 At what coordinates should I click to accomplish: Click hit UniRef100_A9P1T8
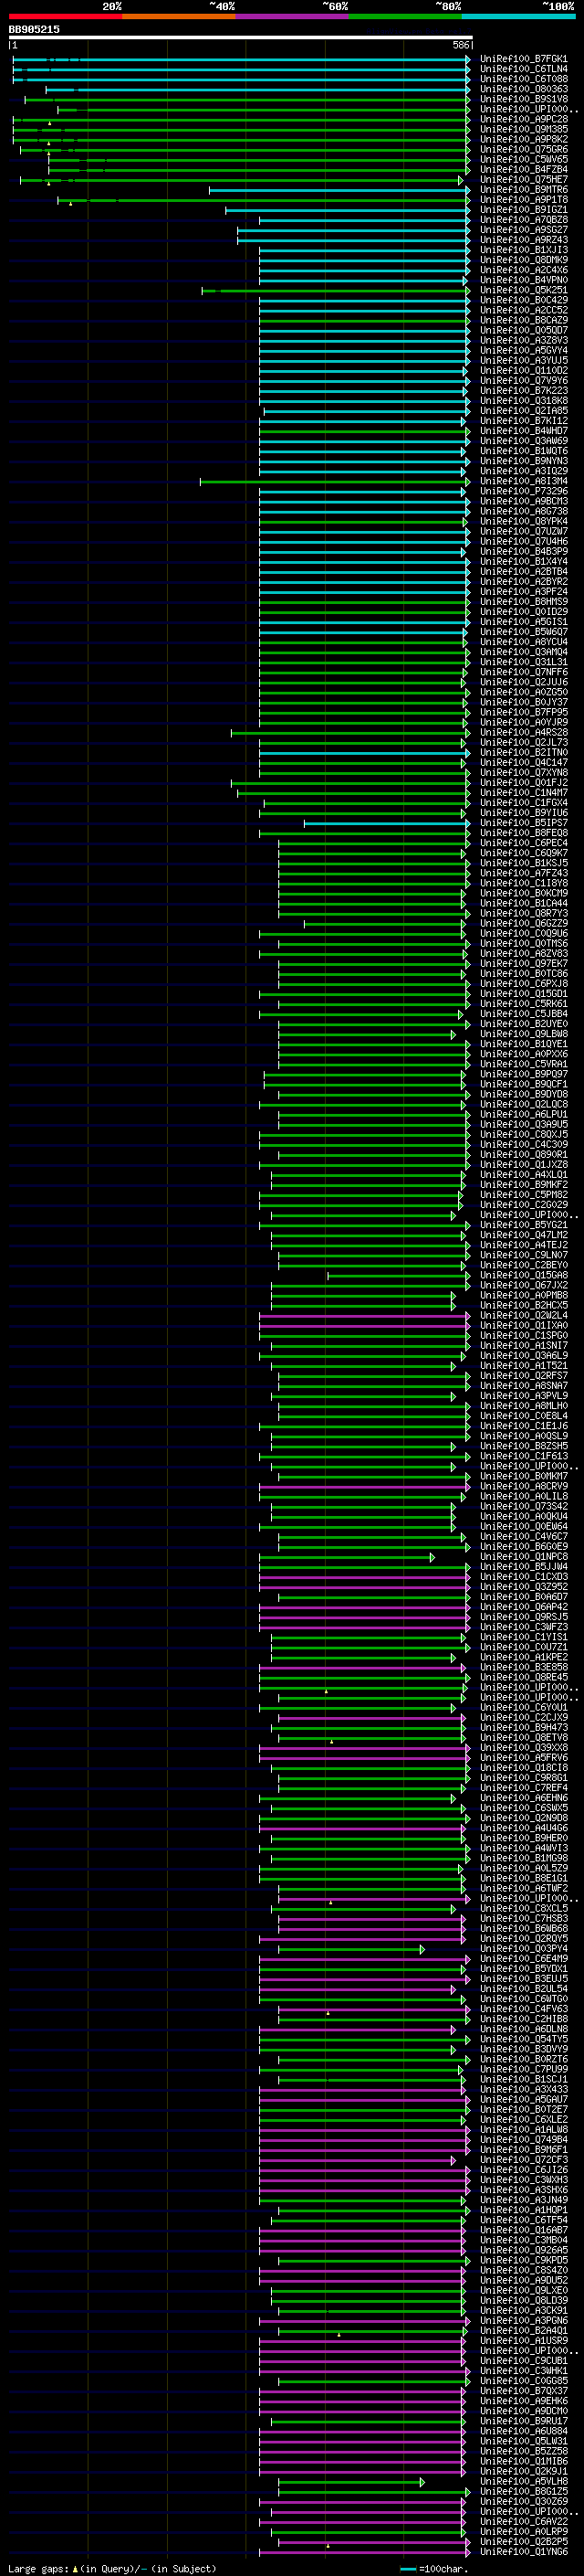524,200
